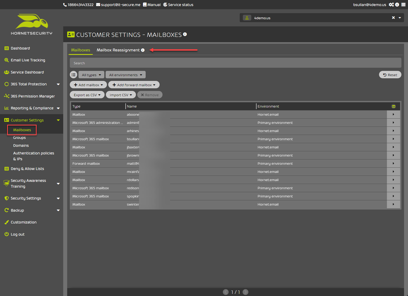
Task: Expand the Forward mailbox row arrow
Action: point(394,163)
